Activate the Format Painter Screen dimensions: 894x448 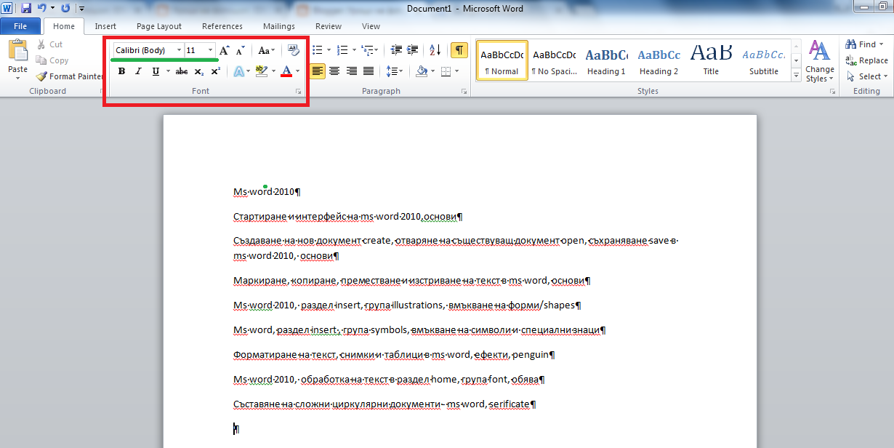(x=70, y=76)
